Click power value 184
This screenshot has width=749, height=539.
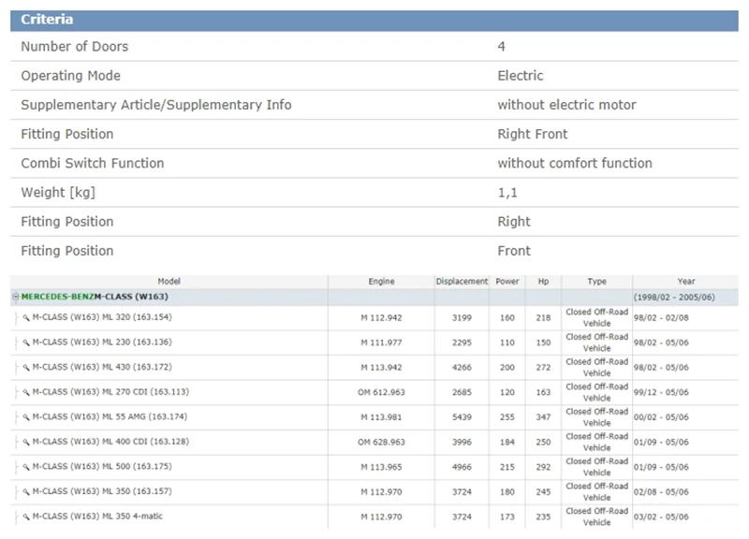(507, 442)
